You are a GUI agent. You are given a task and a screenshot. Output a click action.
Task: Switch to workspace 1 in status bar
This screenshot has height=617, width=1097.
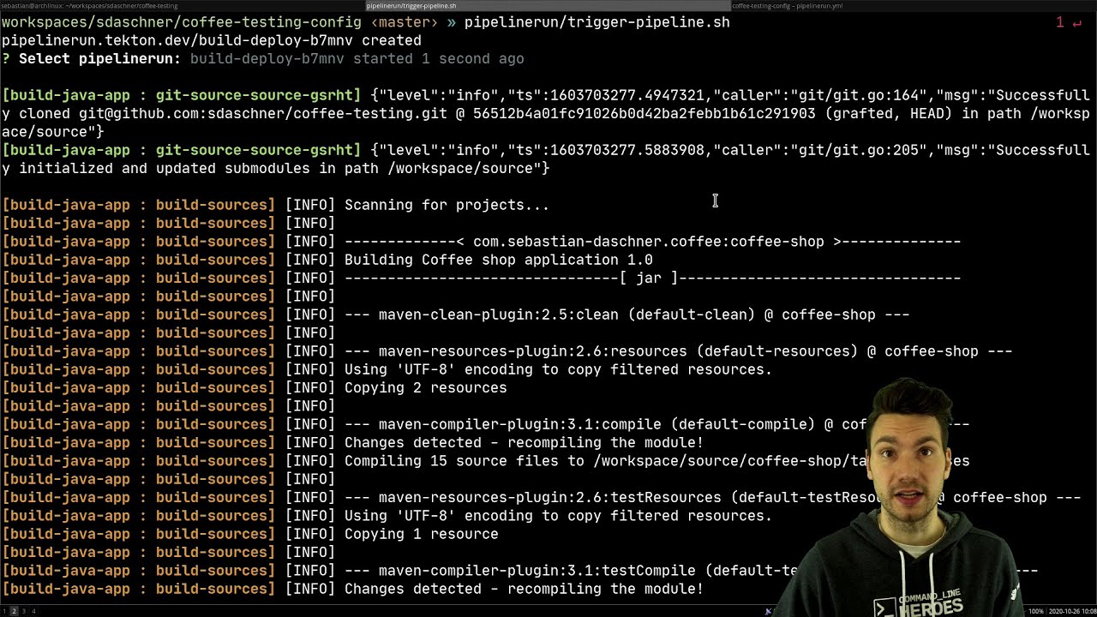(x=3, y=611)
